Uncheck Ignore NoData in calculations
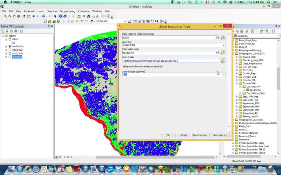The width and height of the screenshot is (281, 175). pos(124,66)
